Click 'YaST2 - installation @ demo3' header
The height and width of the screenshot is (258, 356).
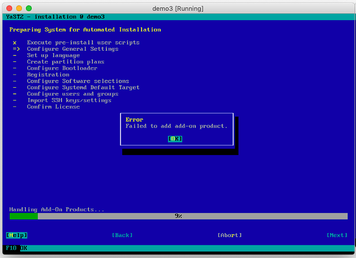click(55, 17)
